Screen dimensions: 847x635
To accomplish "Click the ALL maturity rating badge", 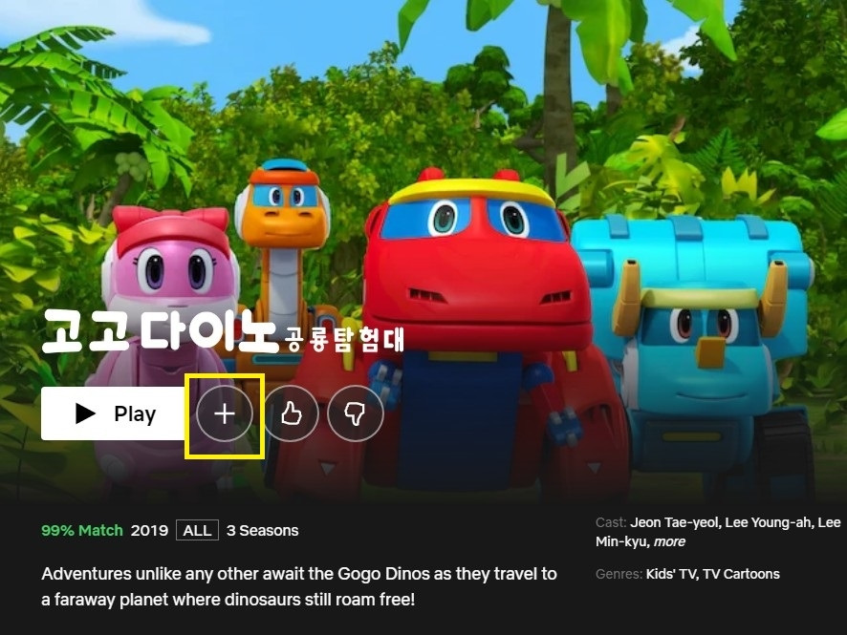I will pyautogui.click(x=197, y=530).
